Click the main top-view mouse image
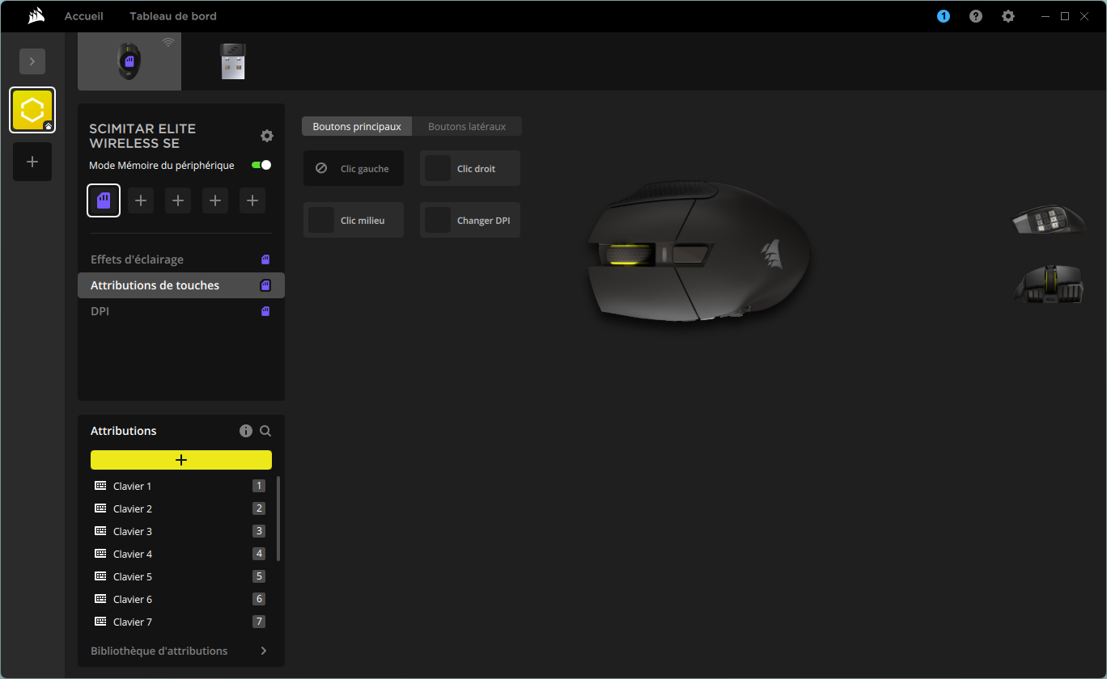 coord(700,251)
